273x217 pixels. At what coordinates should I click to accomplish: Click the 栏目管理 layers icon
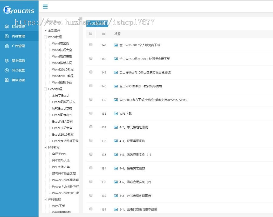7,26
